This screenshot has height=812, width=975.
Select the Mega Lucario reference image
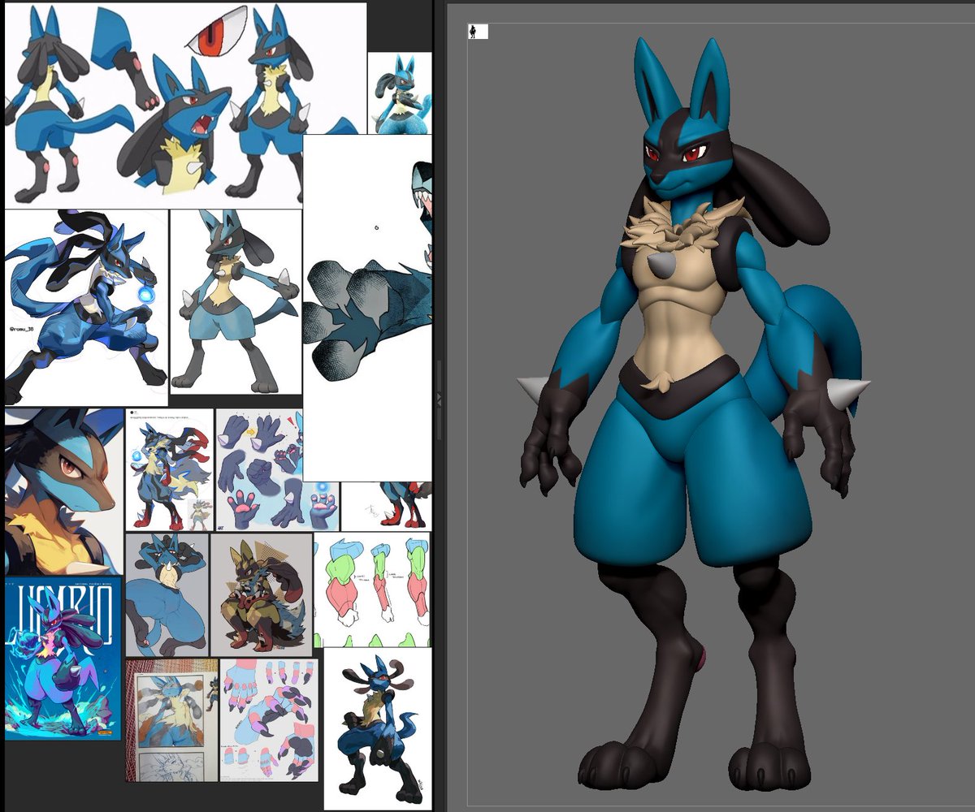pos(169,470)
